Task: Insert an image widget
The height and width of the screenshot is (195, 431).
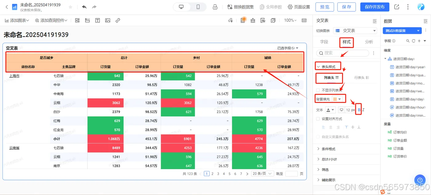Action: [107, 20]
